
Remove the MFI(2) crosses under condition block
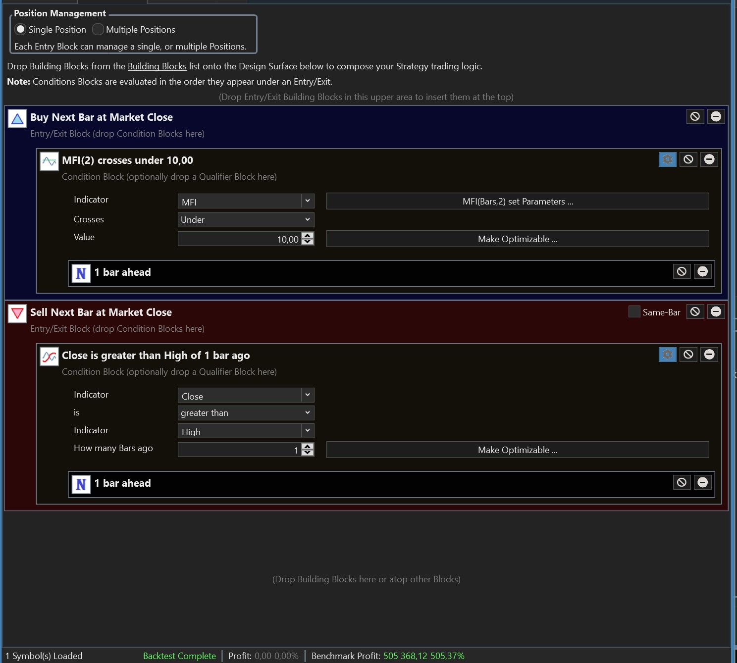click(x=709, y=159)
